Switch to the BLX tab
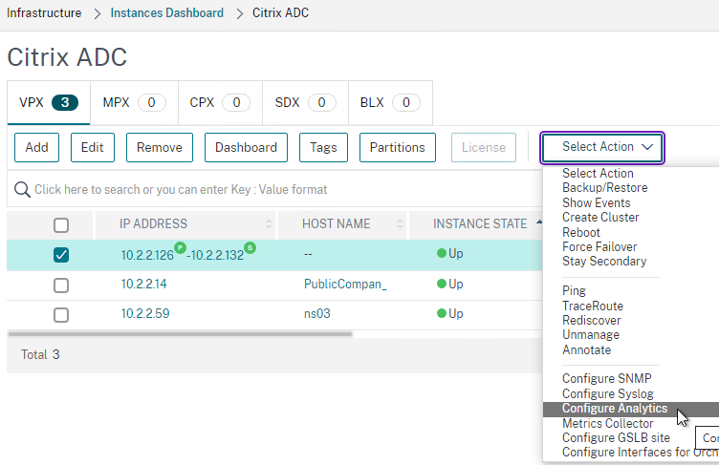 390,102
